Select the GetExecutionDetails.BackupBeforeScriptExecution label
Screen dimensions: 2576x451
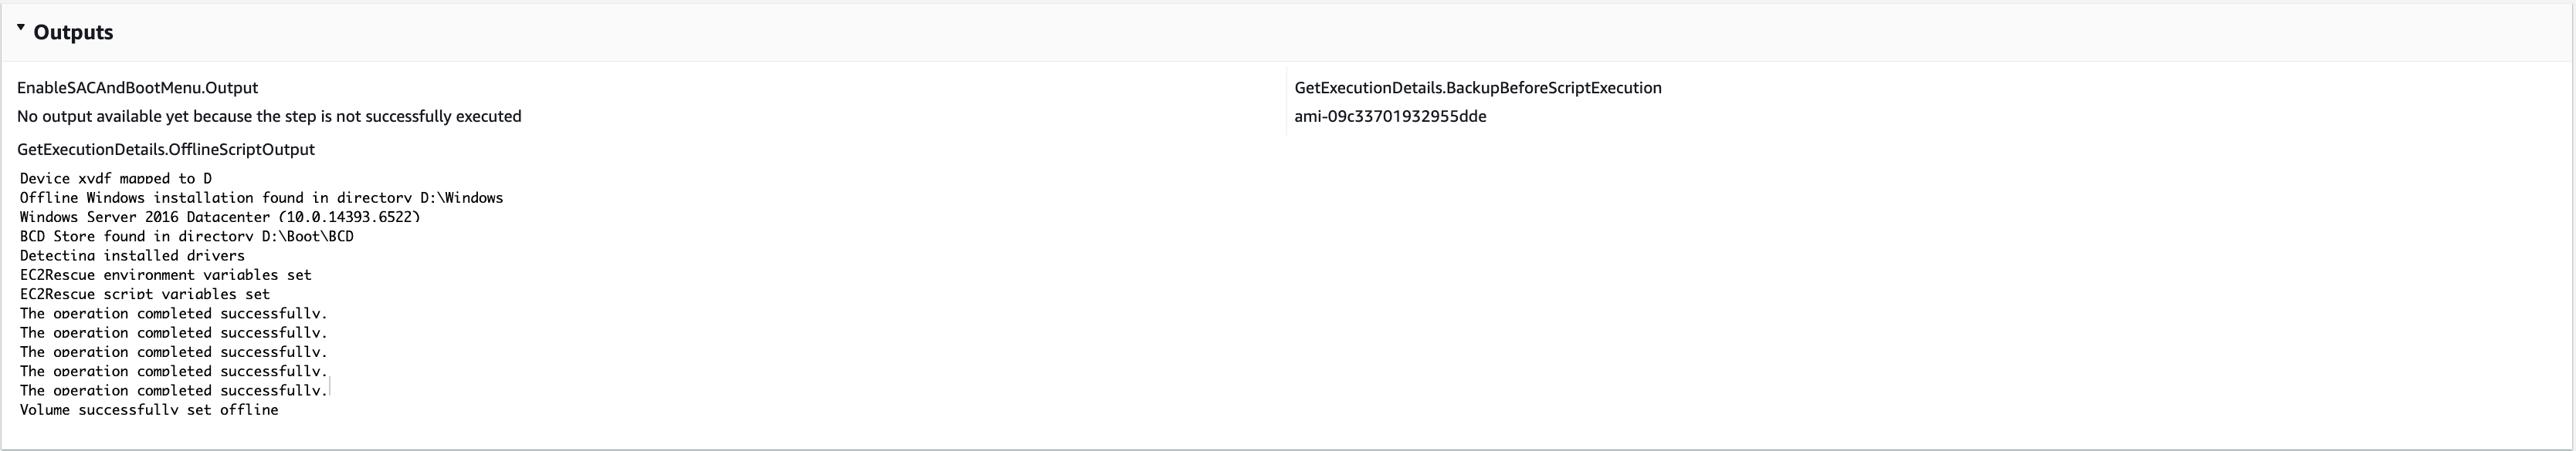(1477, 88)
